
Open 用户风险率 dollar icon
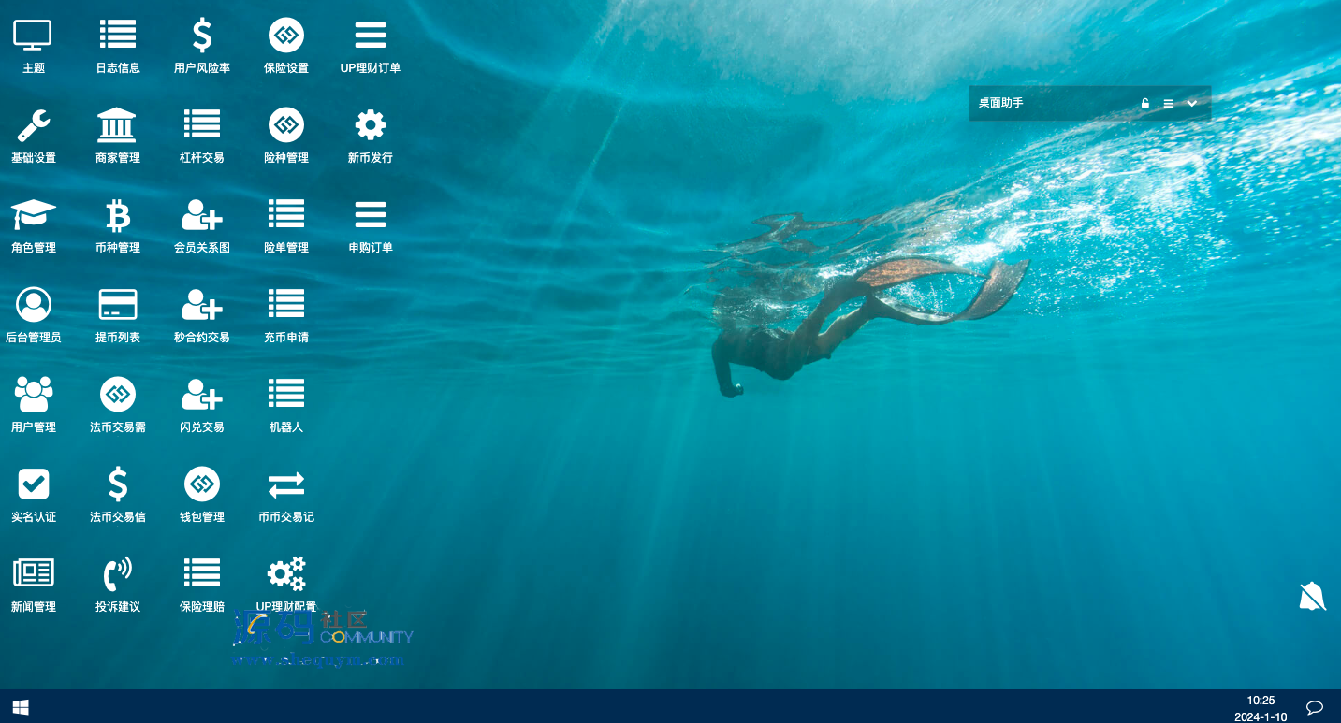pos(202,36)
